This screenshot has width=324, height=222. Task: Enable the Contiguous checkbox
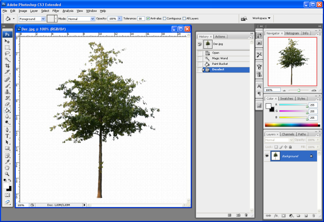pyautogui.click(x=165, y=18)
